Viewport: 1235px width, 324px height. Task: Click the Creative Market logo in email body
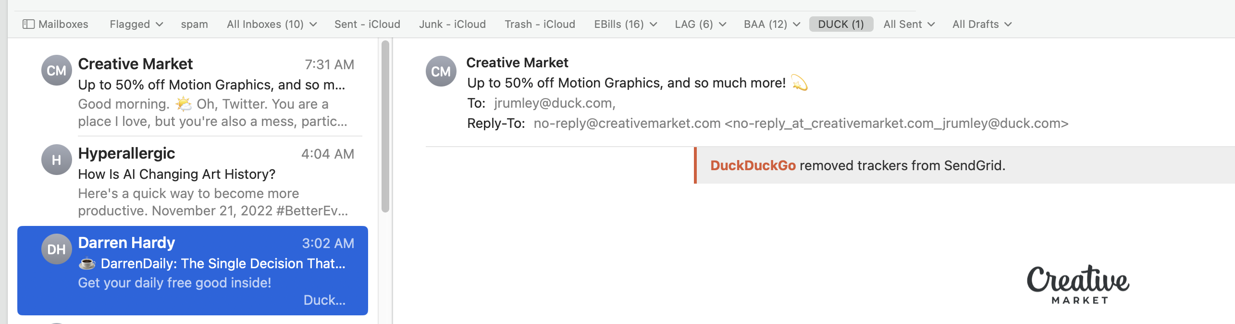(x=1078, y=284)
